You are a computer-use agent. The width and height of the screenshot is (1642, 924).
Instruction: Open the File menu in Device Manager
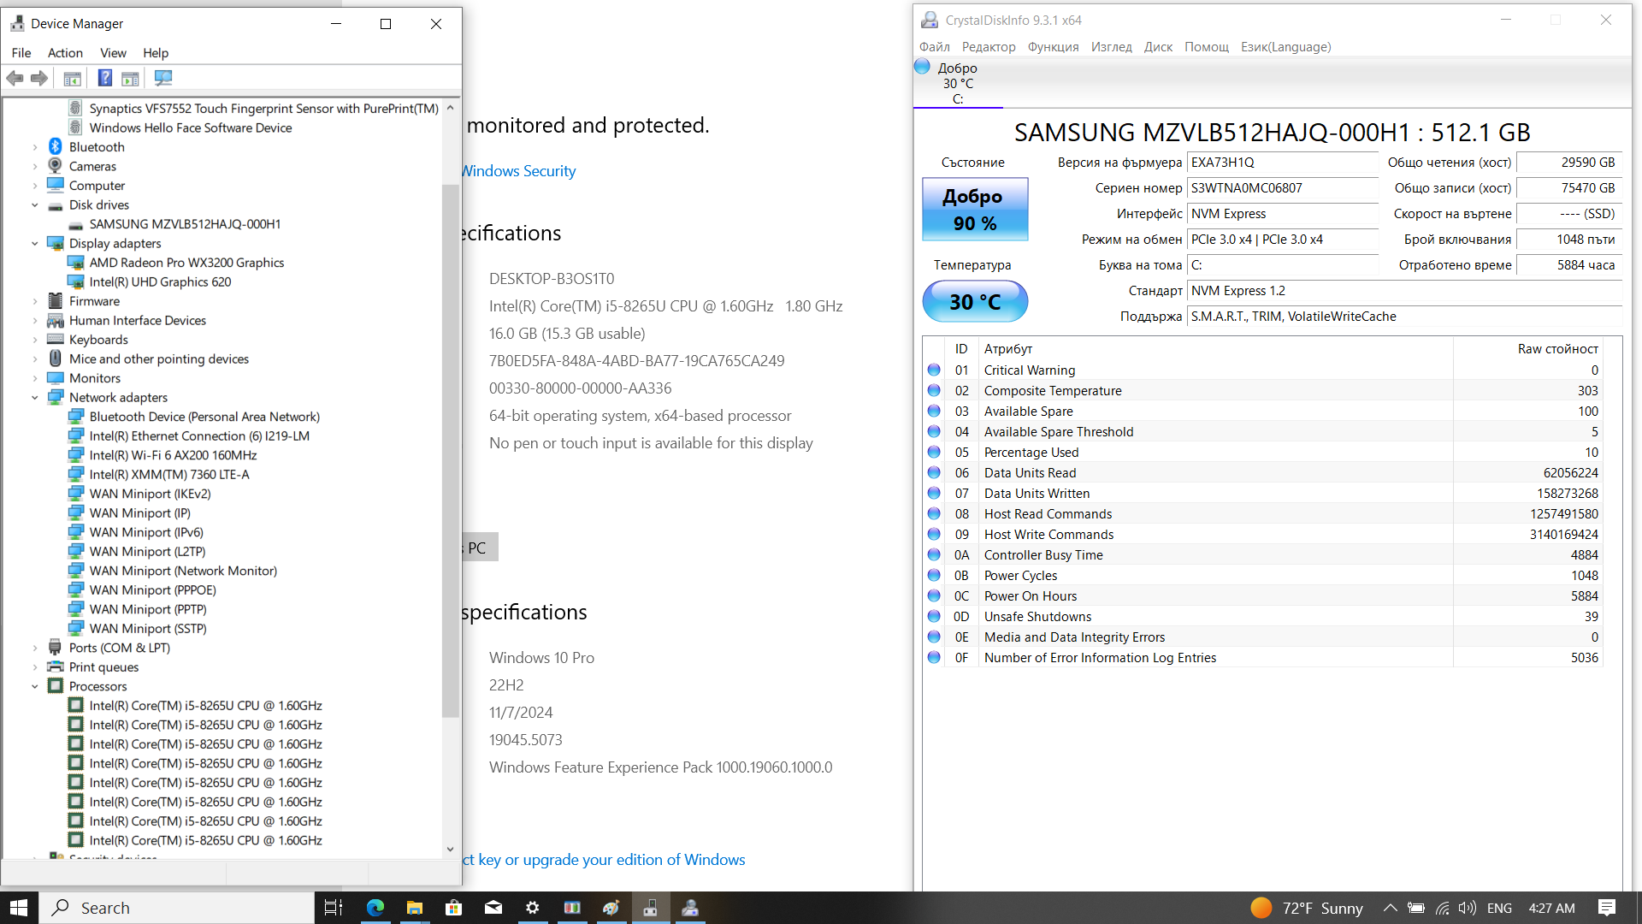click(x=21, y=52)
